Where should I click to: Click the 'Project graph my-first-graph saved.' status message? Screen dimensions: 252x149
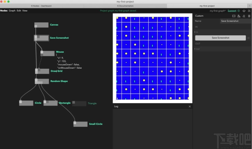click(118, 11)
